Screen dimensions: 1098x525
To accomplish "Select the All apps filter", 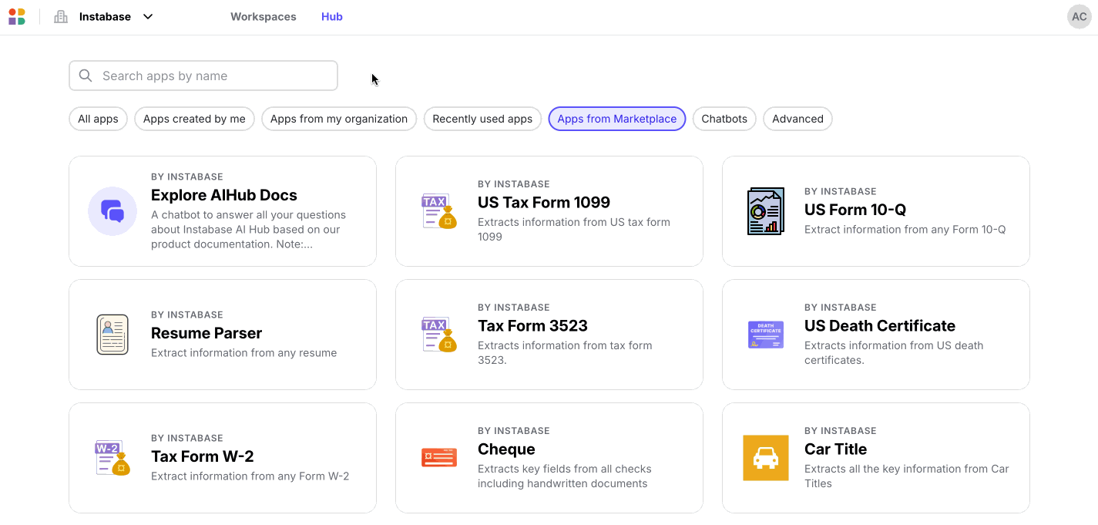I will [x=98, y=119].
